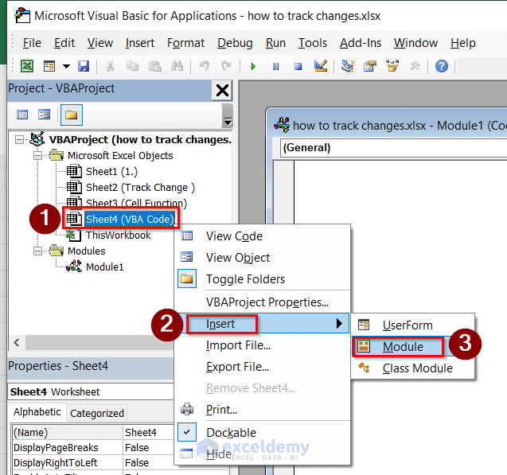Open VBAProject Properties... from context menu
The height and width of the screenshot is (475, 507).
(x=263, y=302)
